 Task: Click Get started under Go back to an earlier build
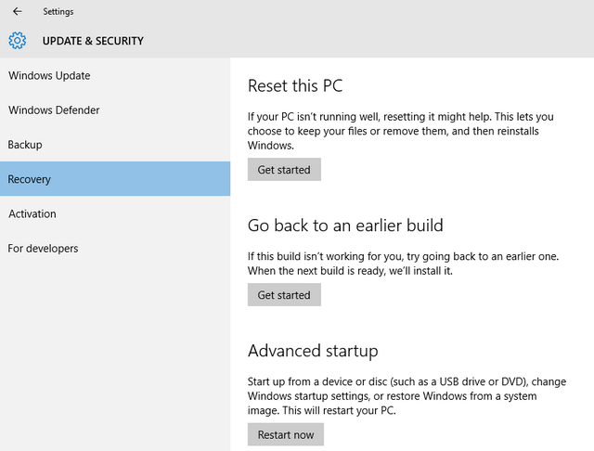click(x=284, y=294)
